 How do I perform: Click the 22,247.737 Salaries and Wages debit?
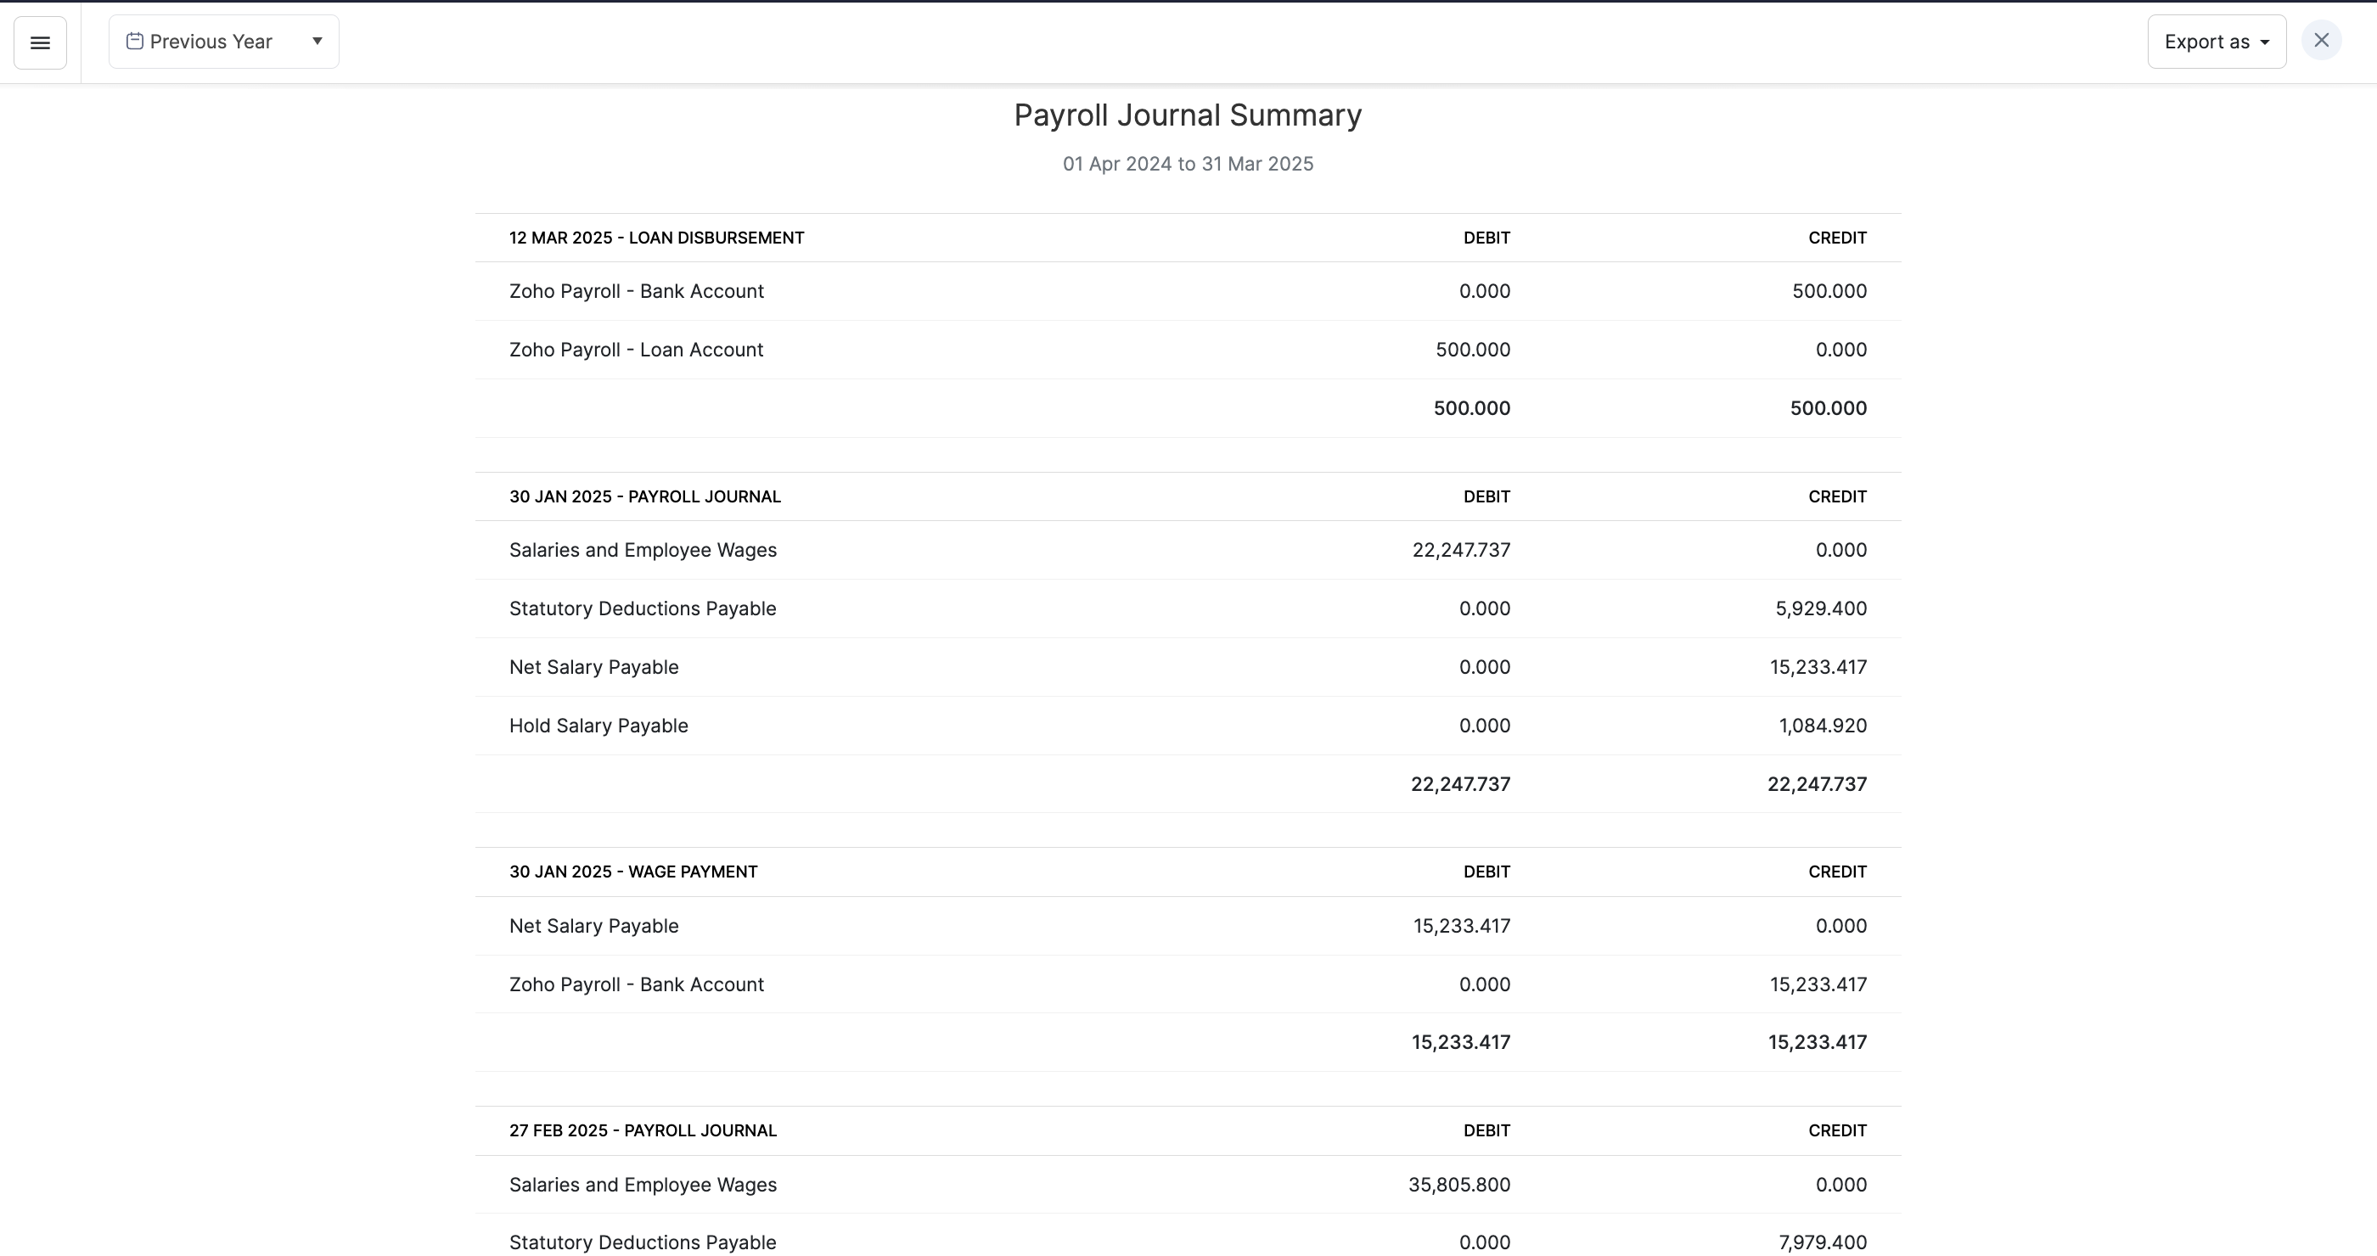[x=1461, y=551]
